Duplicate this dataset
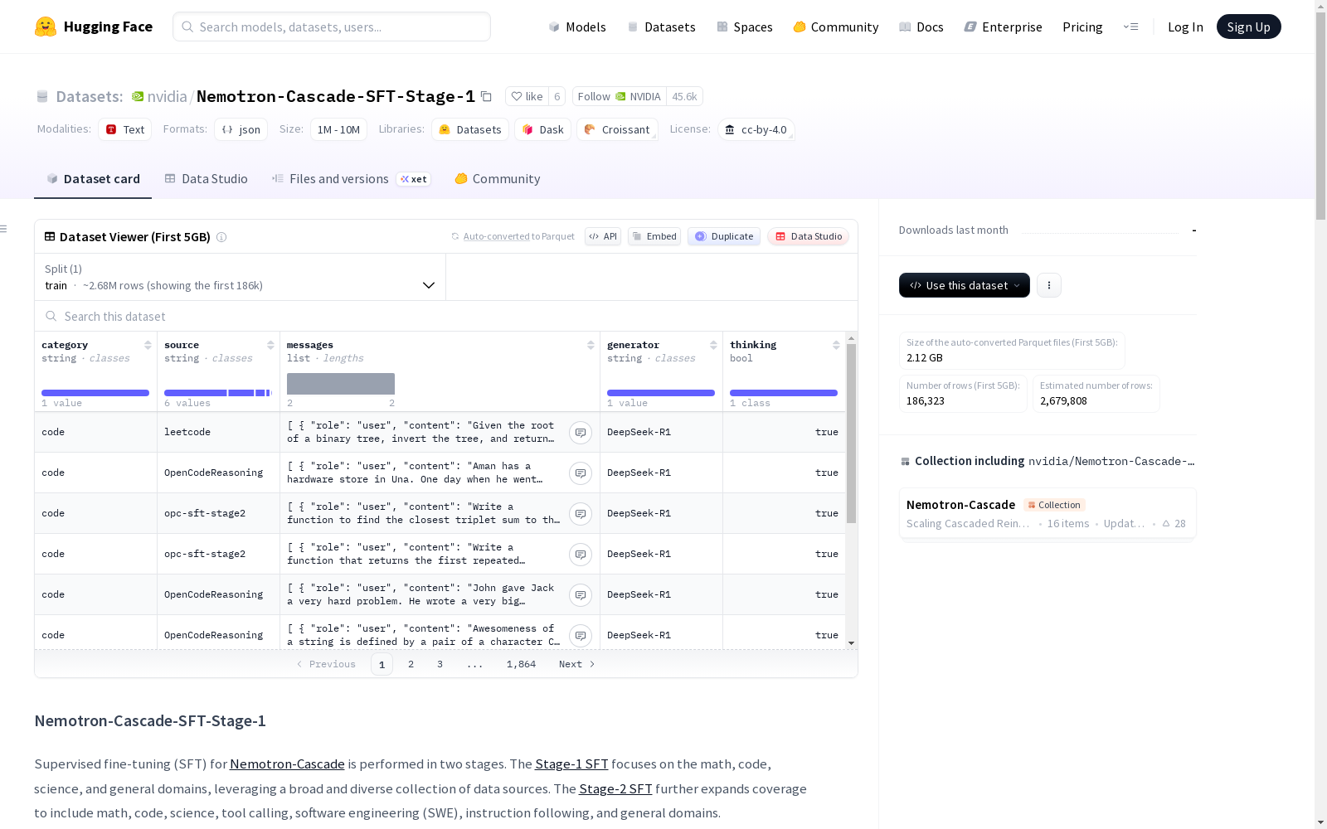 [724, 236]
